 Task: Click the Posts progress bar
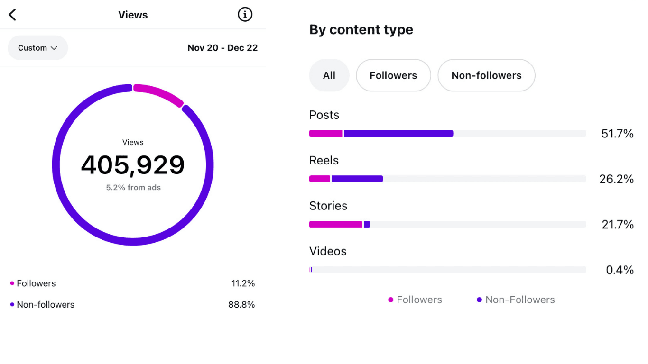[x=447, y=134]
